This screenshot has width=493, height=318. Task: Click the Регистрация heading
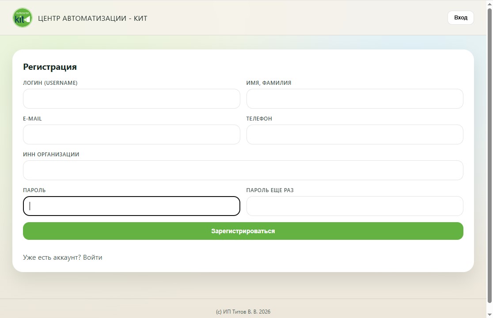[50, 67]
